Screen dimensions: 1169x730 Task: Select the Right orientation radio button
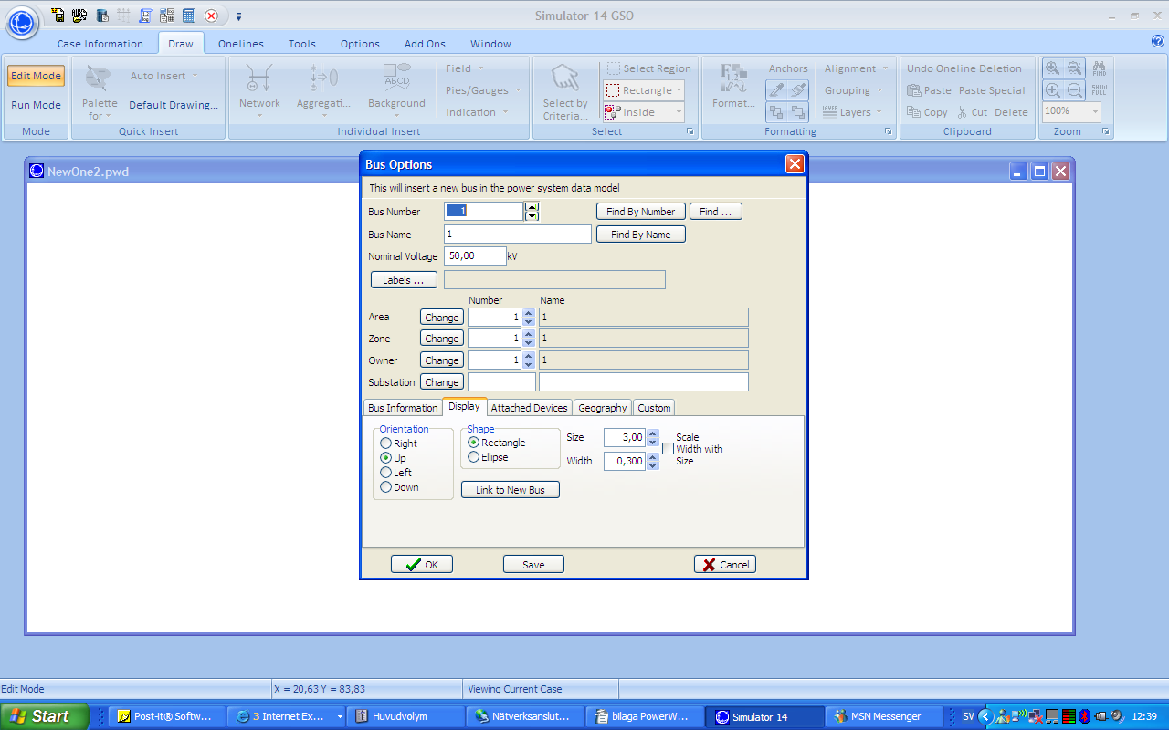click(x=385, y=443)
